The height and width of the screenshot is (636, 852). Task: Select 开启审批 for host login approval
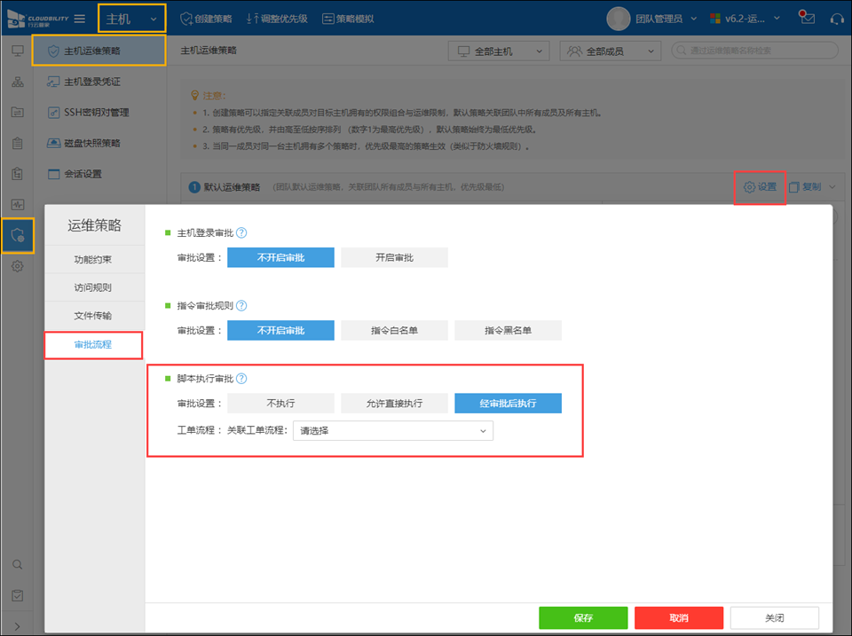pyautogui.click(x=394, y=257)
